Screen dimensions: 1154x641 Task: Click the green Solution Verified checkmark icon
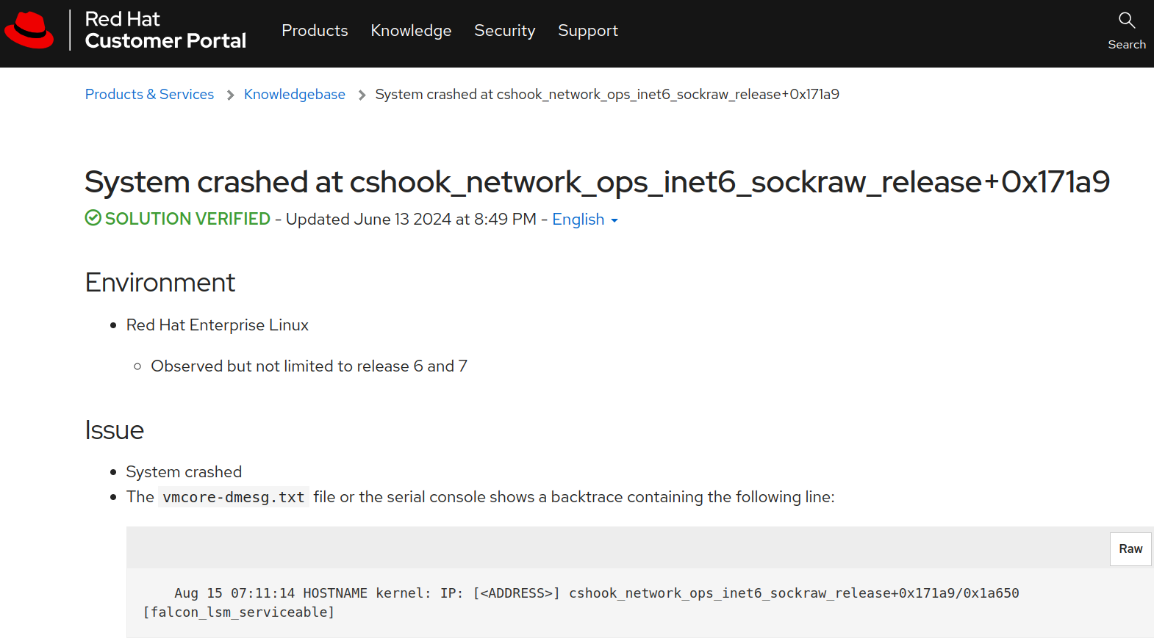pyautogui.click(x=93, y=218)
